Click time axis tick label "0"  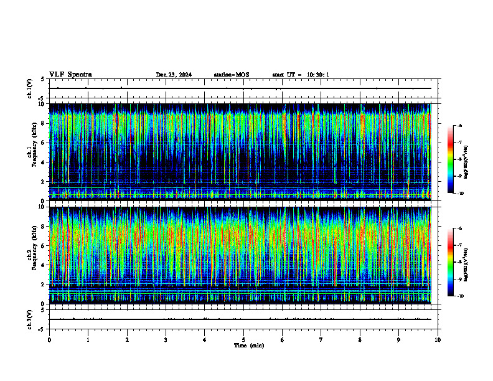pos(49,340)
